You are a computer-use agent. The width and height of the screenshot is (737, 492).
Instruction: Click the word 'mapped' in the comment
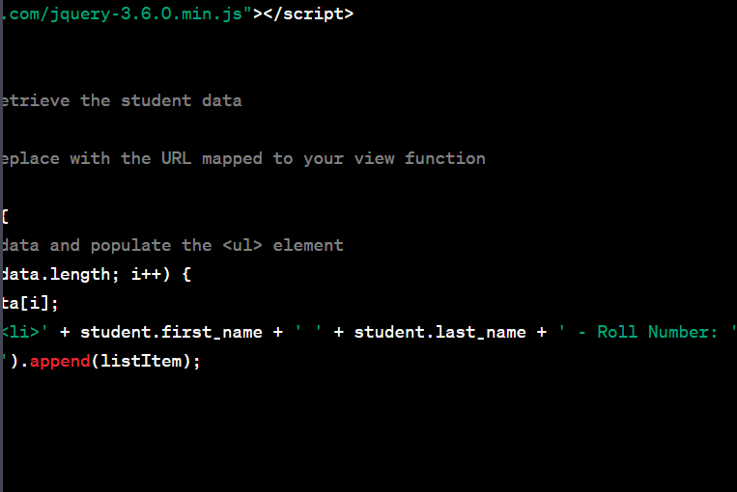(232, 158)
